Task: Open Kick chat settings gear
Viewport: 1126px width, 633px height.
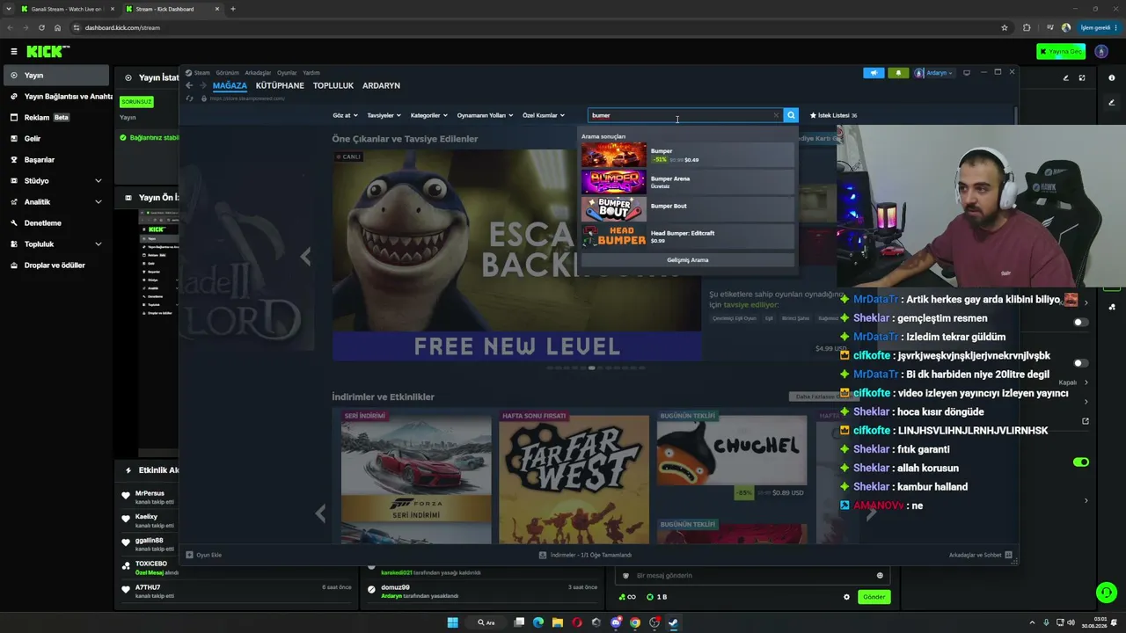Action: point(846,597)
